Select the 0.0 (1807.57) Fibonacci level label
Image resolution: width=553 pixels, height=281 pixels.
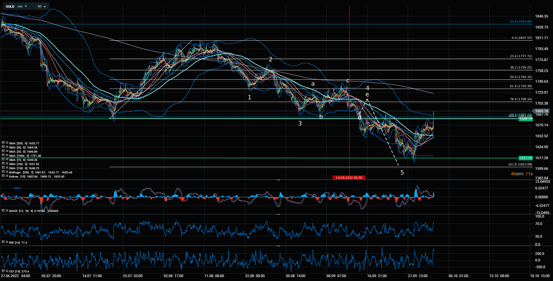pos(522,38)
